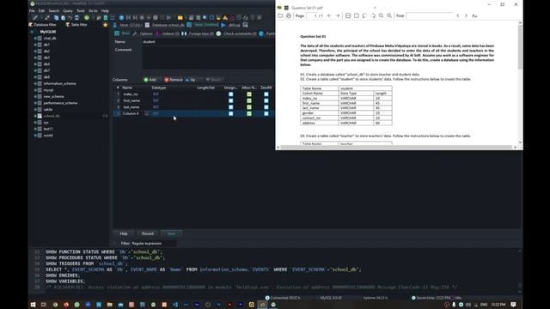550x309 pixels.
Task: Expand the mysql database node
Action: (x=35, y=90)
